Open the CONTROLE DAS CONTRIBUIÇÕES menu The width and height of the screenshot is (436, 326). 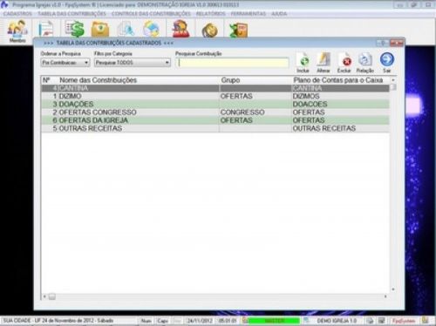[x=151, y=14]
